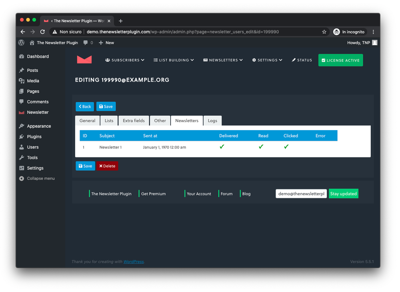Image resolution: width=400 pixels, height=292 pixels.
Task: Click the security warning triangle in address bar
Action: (54, 32)
